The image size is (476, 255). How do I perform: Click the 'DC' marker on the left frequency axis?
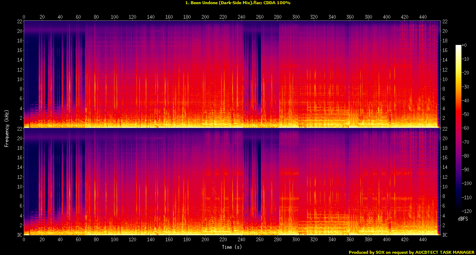click(19, 235)
